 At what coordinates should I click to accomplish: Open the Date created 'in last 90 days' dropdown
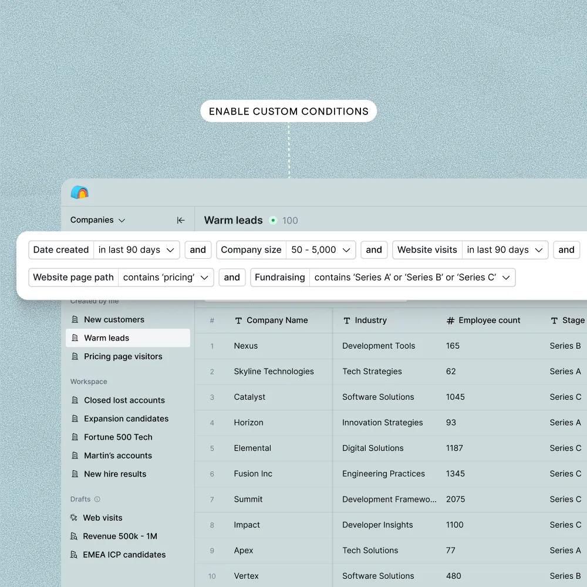(137, 249)
